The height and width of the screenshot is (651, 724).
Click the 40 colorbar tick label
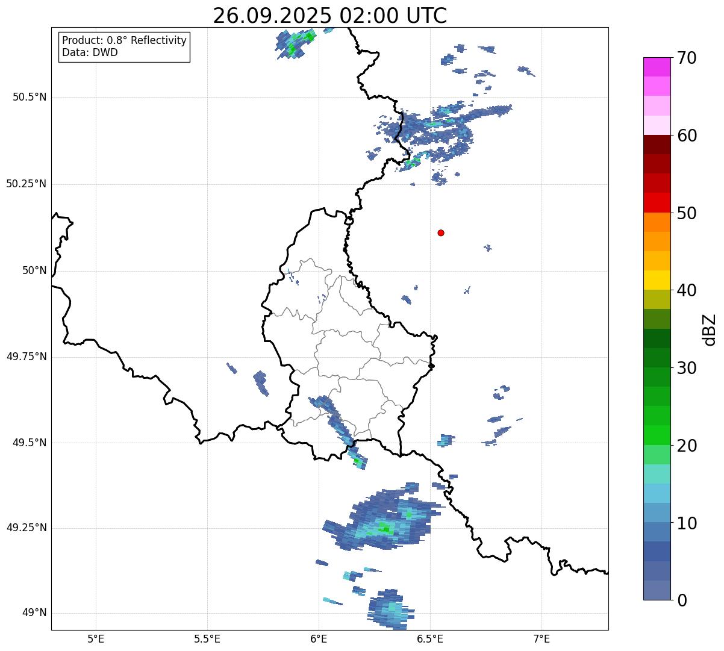[x=687, y=290]
